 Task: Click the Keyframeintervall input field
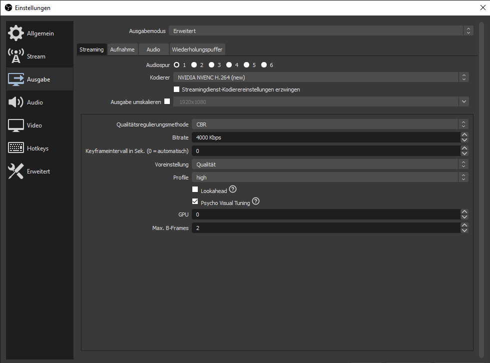click(x=325, y=150)
